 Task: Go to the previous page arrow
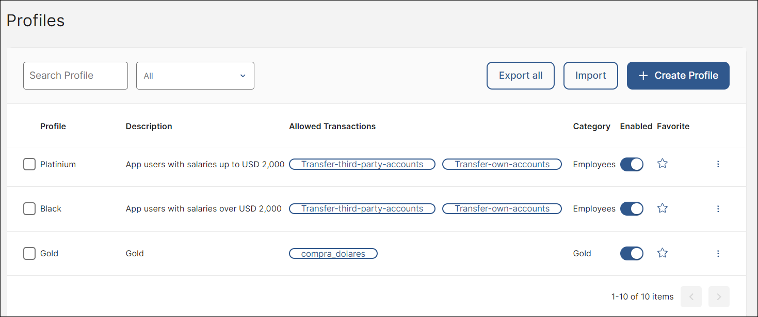click(691, 297)
